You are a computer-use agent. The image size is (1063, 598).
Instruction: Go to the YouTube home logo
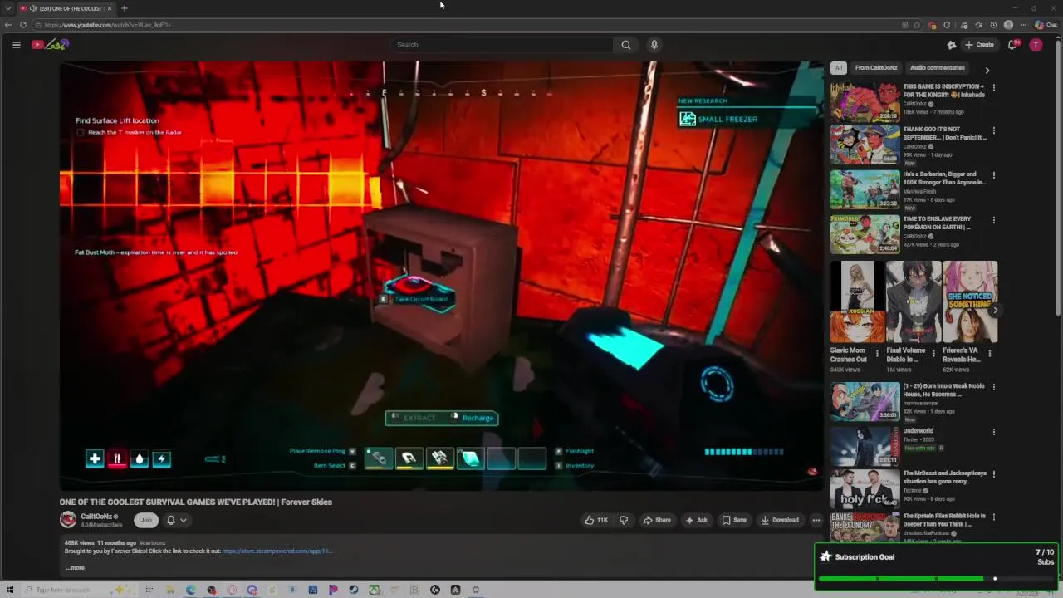pyautogui.click(x=50, y=45)
